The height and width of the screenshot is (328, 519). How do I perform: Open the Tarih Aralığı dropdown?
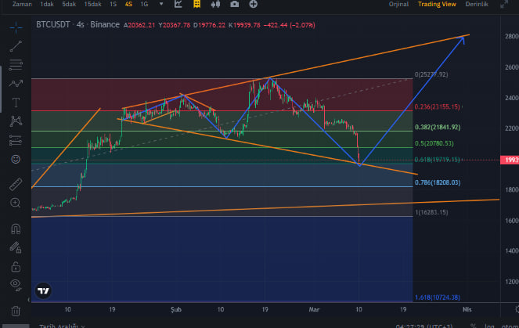[62, 326]
